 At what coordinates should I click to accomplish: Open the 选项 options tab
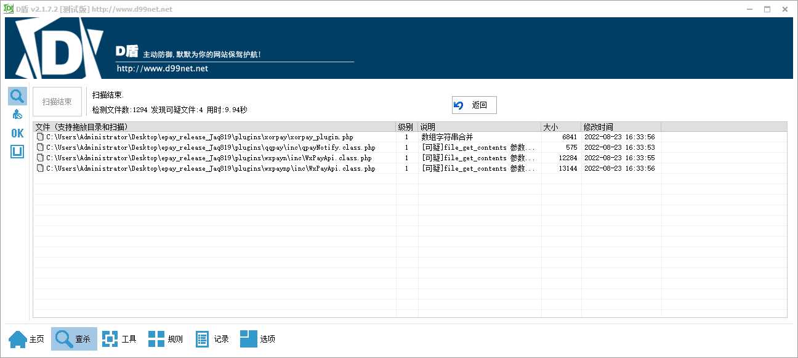pos(258,339)
